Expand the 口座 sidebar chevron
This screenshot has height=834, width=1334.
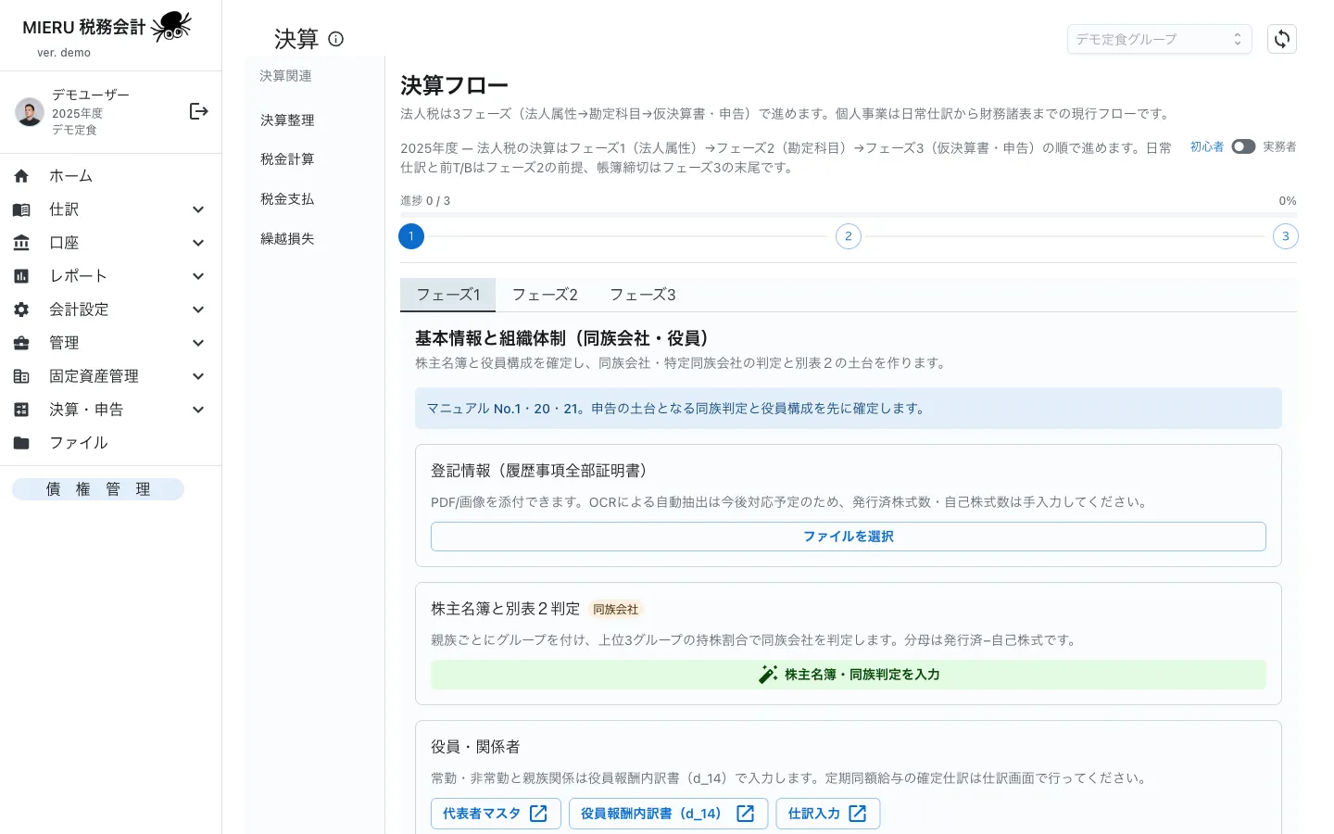(198, 243)
